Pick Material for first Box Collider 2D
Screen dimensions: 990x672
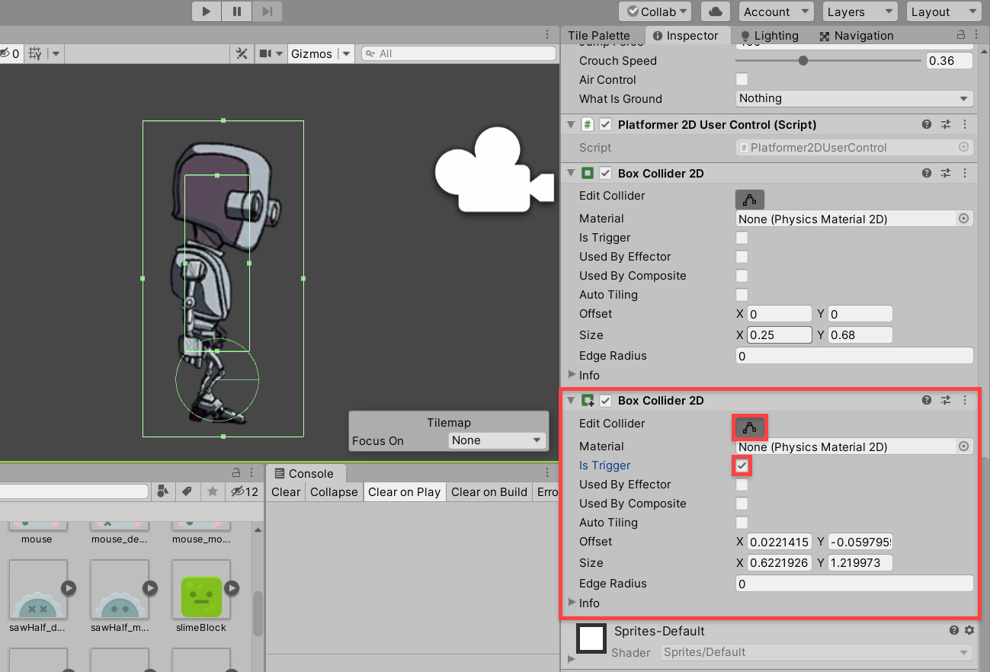pos(963,219)
